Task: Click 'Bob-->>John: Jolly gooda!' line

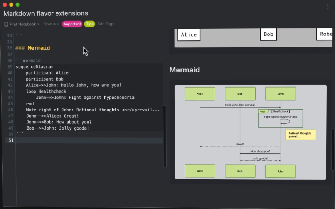Action: [58, 128]
